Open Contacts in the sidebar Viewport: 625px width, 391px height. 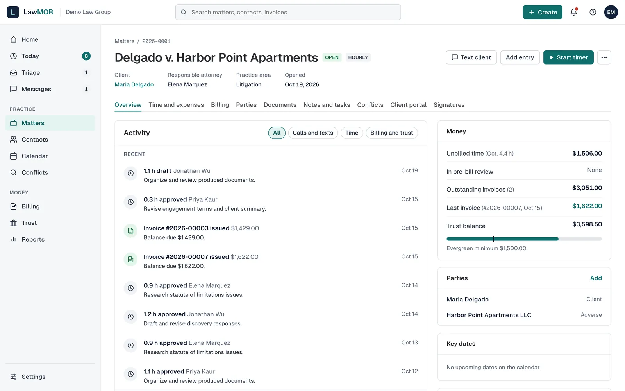(x=50, y=140)
